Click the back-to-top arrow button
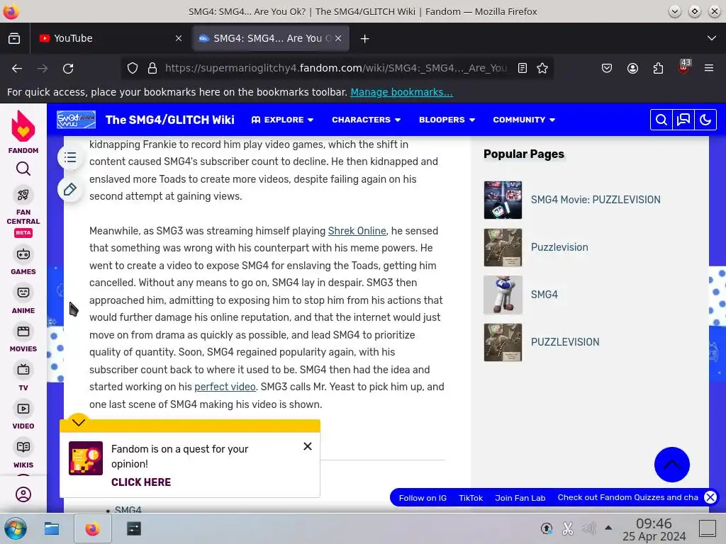The width and height of the screenshot is (726, 544). (672, 465)
